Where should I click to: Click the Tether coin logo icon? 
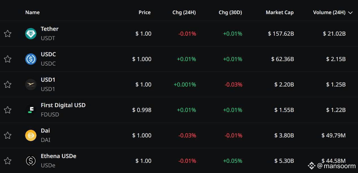tap(31, 34)
